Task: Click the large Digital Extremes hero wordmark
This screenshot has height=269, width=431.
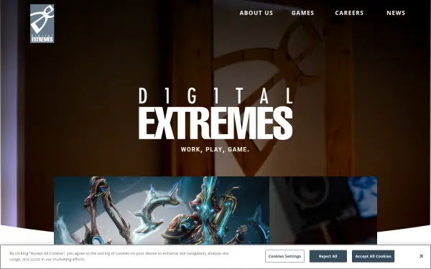Action: (215, 113)
